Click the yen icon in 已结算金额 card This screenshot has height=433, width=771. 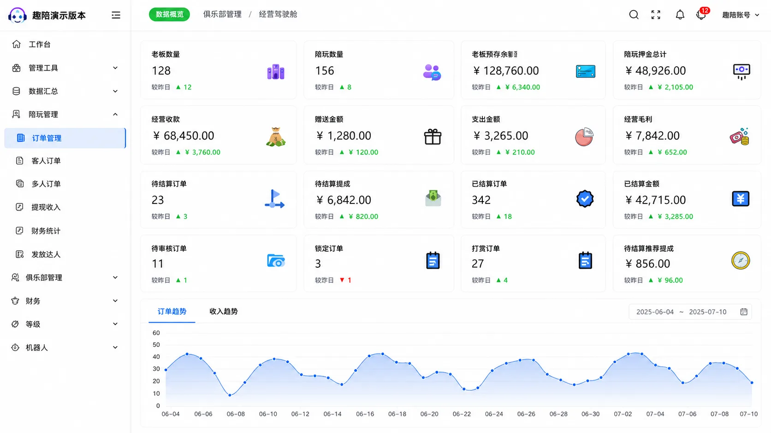(x=741, y=199)
